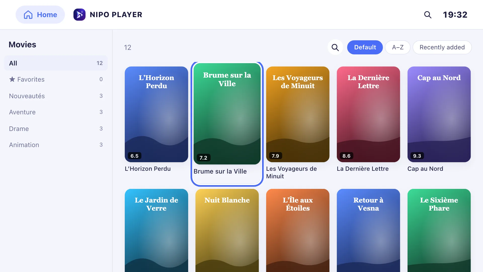Click the NIPO PLAYER title text
The width and height of the screenshot is (483, 272).
[116, 15]
